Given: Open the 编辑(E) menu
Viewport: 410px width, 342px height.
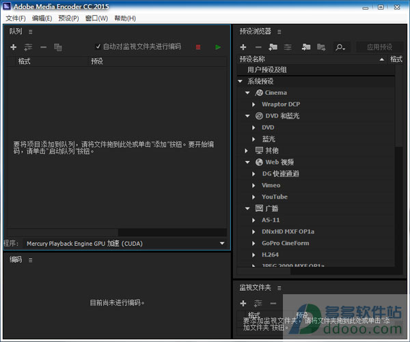Looking at the screenshot, I should coord(42,18).
